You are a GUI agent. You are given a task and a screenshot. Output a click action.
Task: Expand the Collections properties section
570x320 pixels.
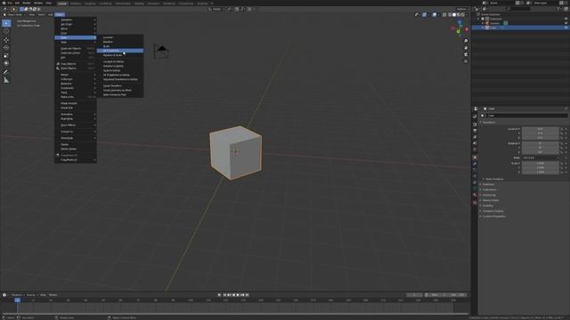point(489,189)
